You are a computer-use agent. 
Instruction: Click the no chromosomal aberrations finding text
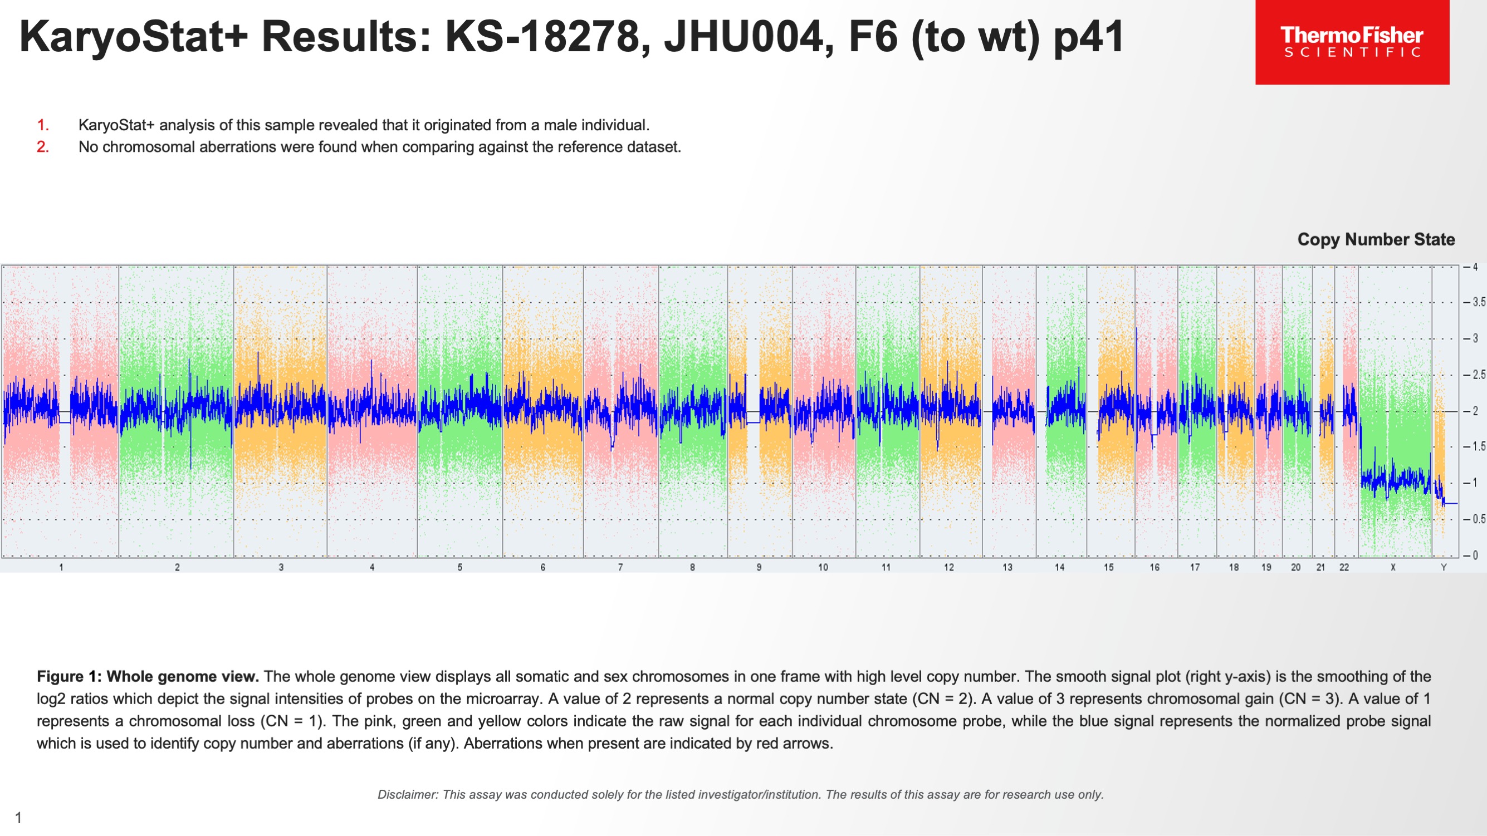click(x=379, y=147)
